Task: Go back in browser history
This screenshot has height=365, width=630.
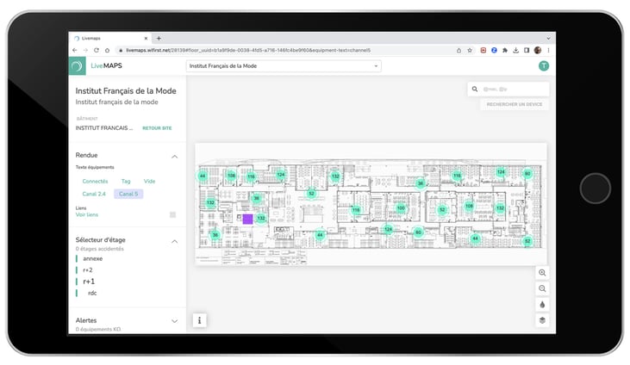Action: pos(75,50)
